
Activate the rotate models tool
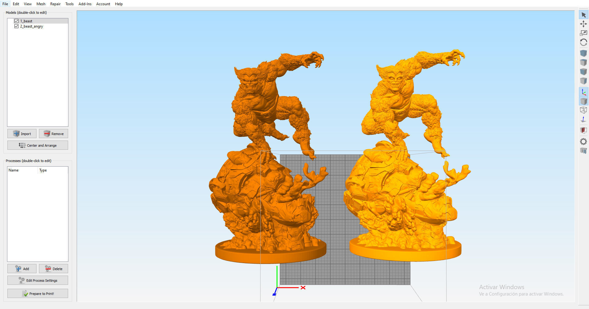[583, 42]
